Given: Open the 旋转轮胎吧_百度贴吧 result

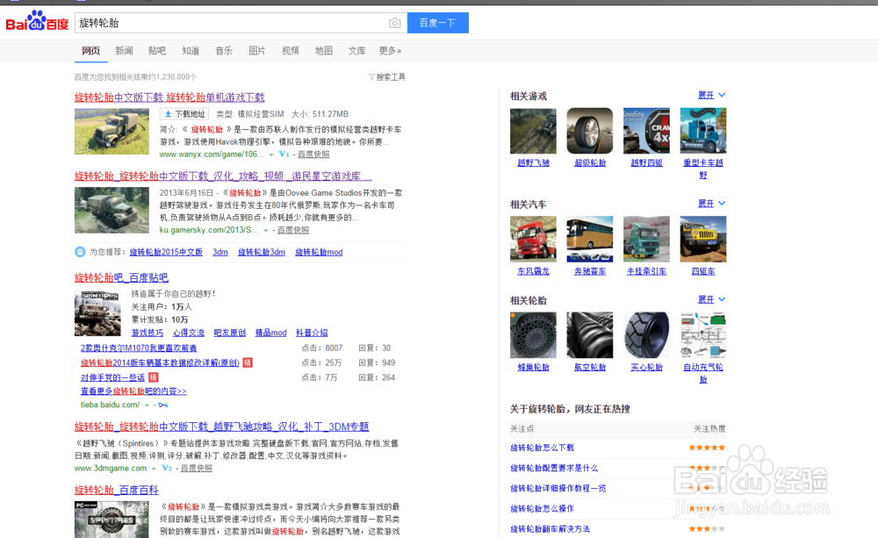Looking at the screenshot, I should pyautogui.click(x=121, y=277).
